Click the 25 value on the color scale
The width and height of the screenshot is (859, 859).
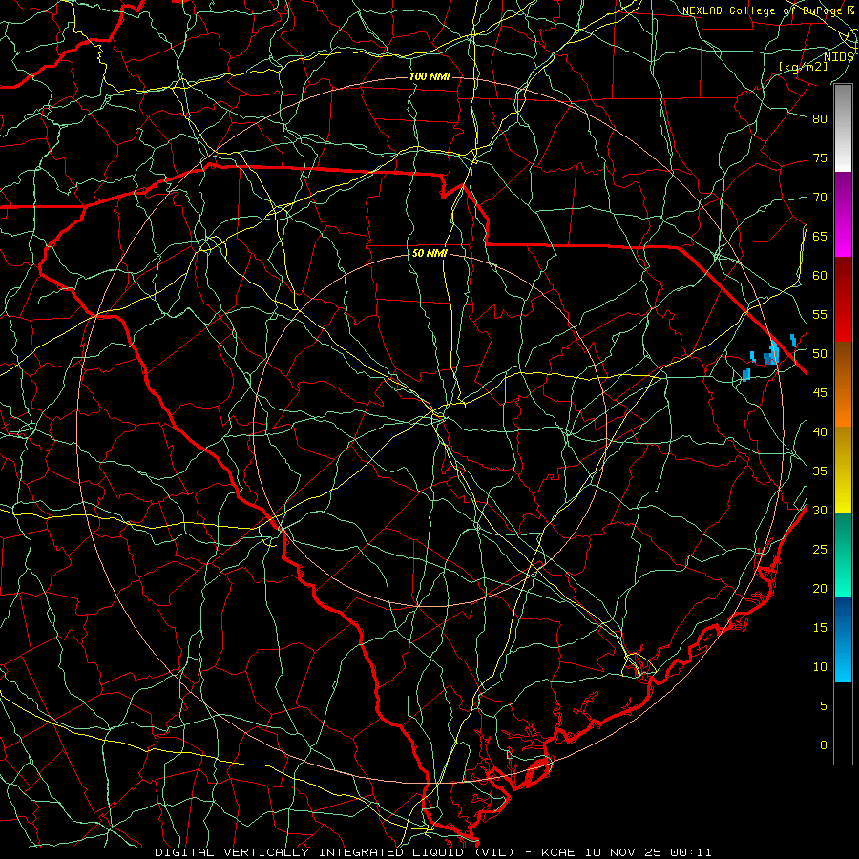pyautogui.click(x=820, y=550)
